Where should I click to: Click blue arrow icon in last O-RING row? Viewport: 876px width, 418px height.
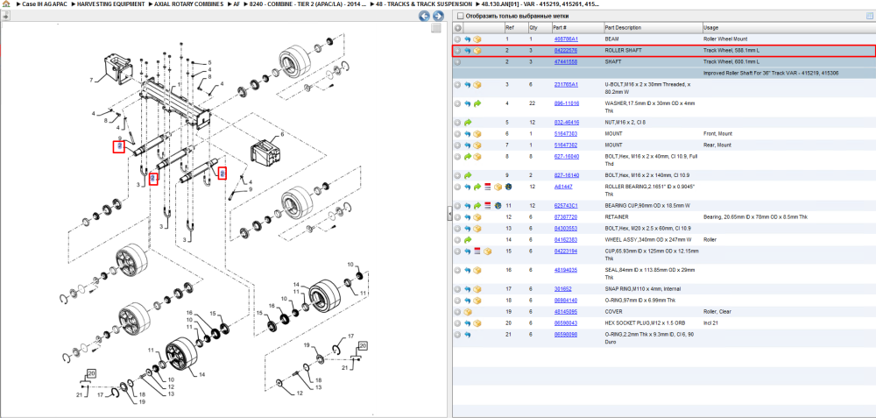[468, 335]
